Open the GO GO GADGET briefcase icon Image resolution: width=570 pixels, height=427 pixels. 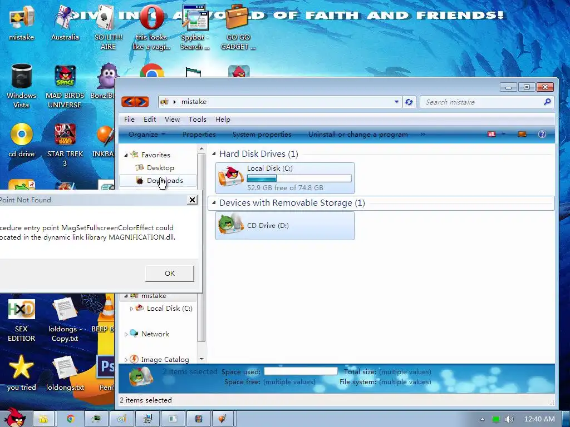238,27
